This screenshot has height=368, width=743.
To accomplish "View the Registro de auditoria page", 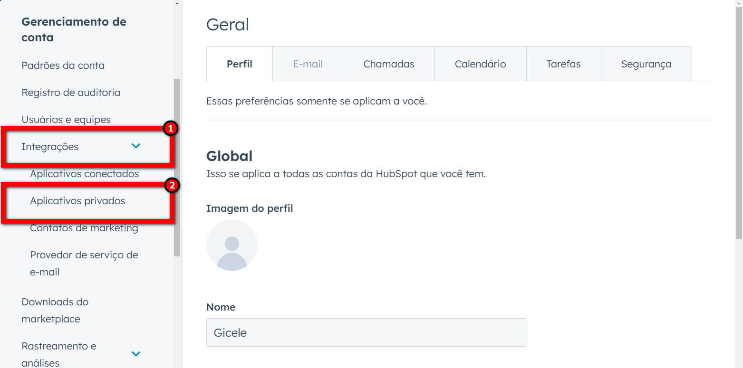I will 70,92.
